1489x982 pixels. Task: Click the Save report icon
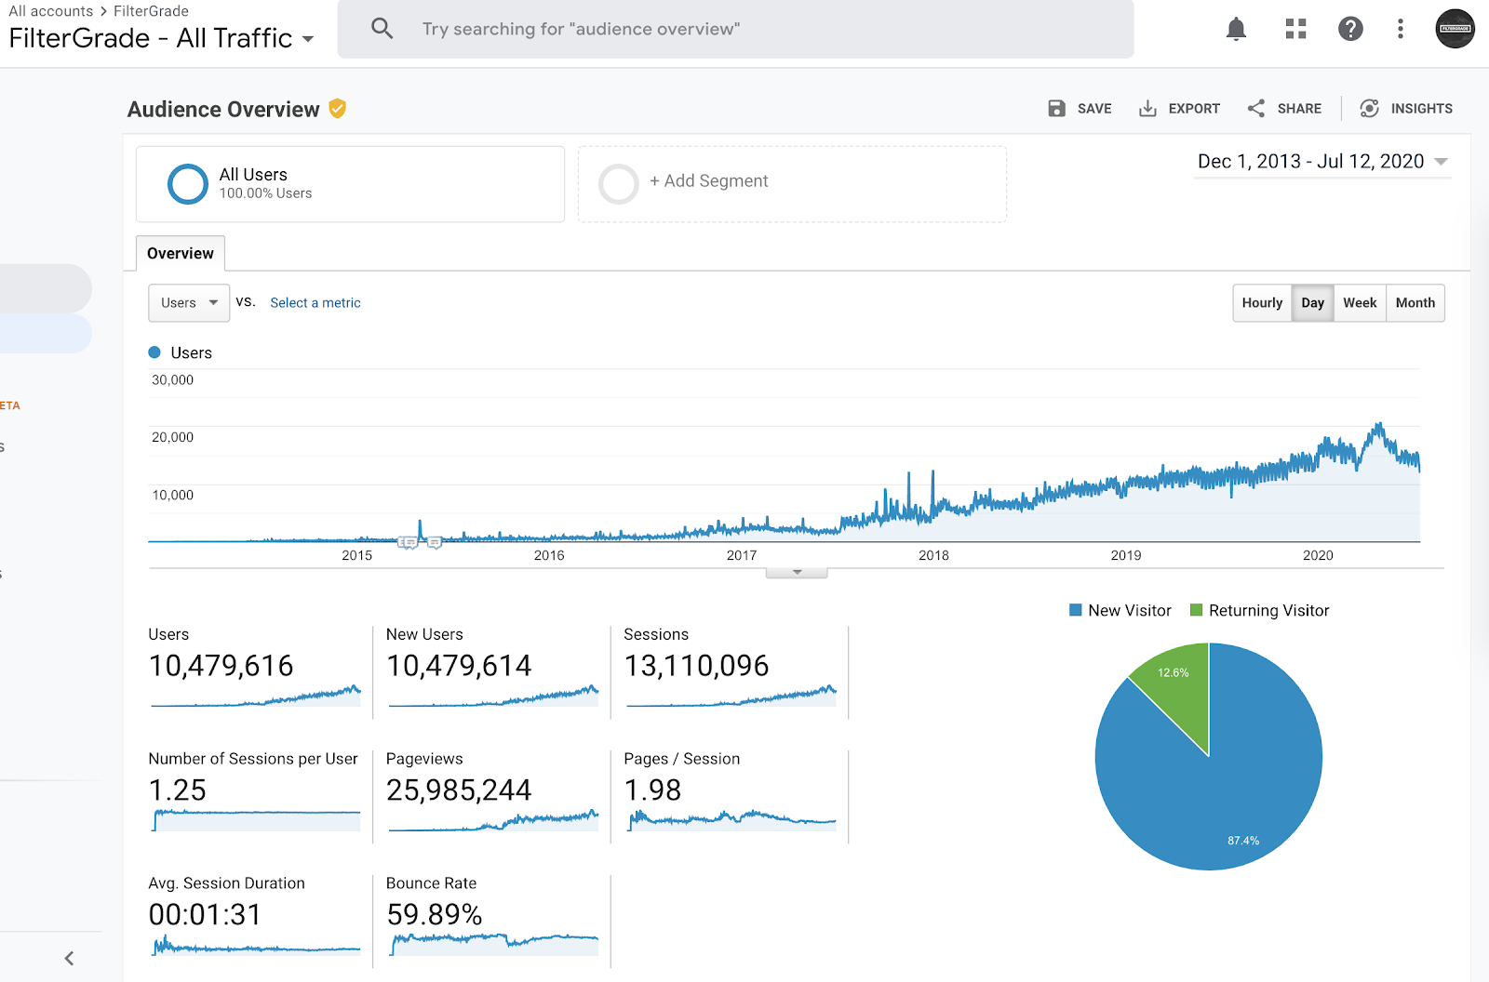(x=1057, y=109)
